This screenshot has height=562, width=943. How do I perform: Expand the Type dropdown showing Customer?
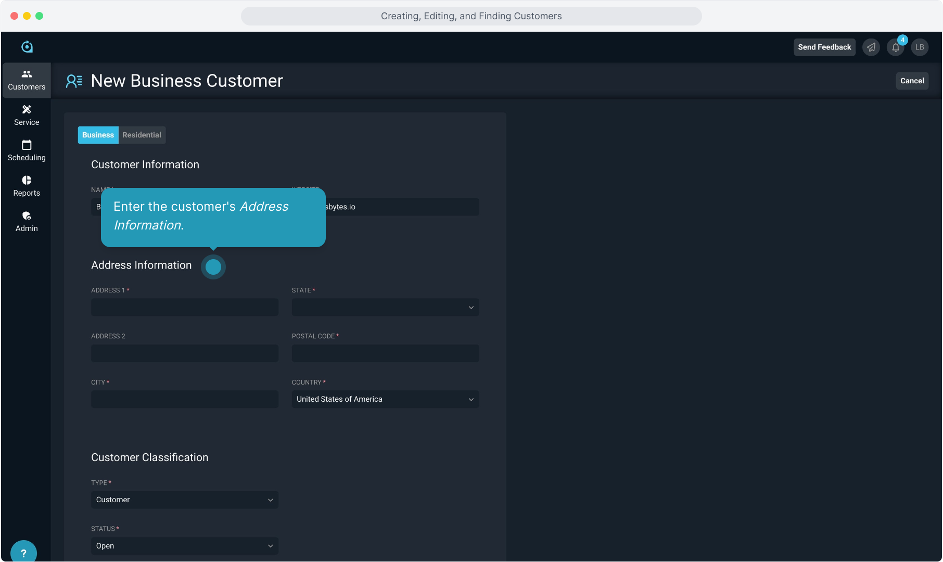(184, 500)
